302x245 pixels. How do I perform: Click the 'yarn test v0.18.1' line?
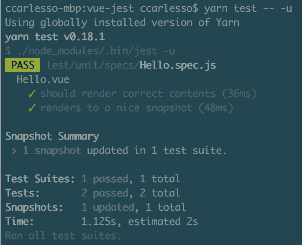tap(55, 37)
